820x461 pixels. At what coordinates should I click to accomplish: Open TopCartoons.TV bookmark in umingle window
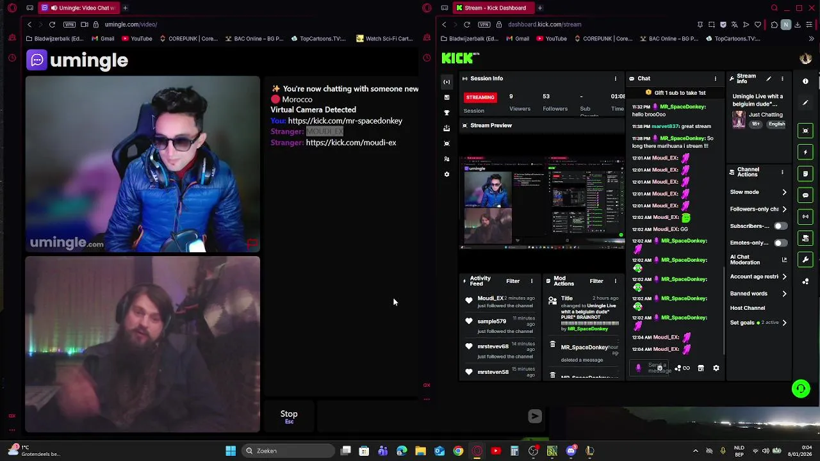[x=318, y=38]
